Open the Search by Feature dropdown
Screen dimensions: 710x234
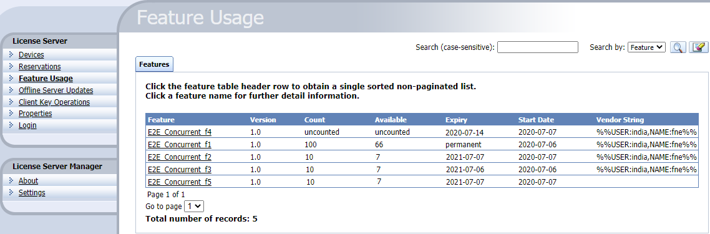point(646,47)
